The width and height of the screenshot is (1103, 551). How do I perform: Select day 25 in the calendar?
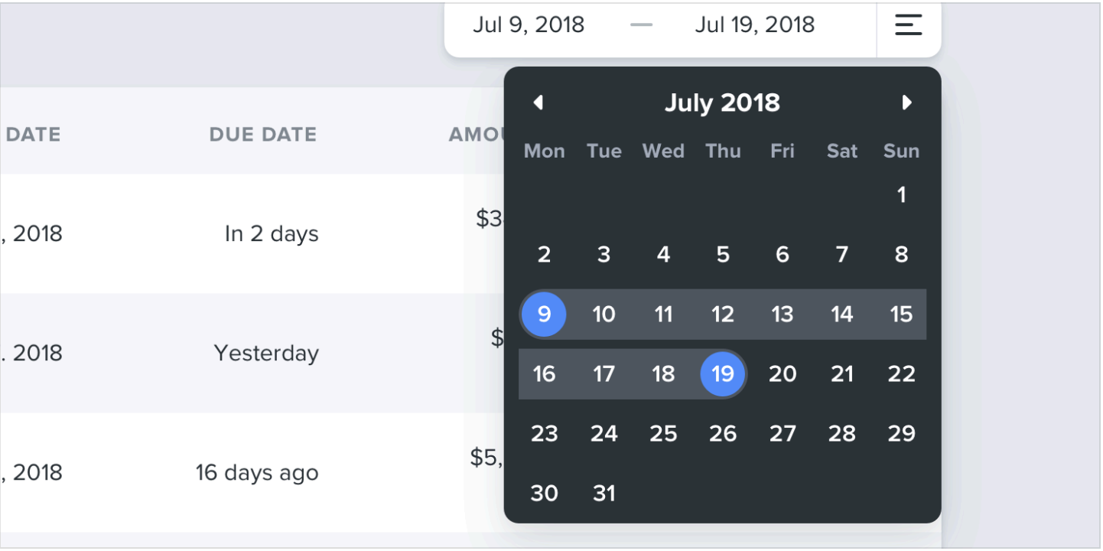(x=663, y=434)
